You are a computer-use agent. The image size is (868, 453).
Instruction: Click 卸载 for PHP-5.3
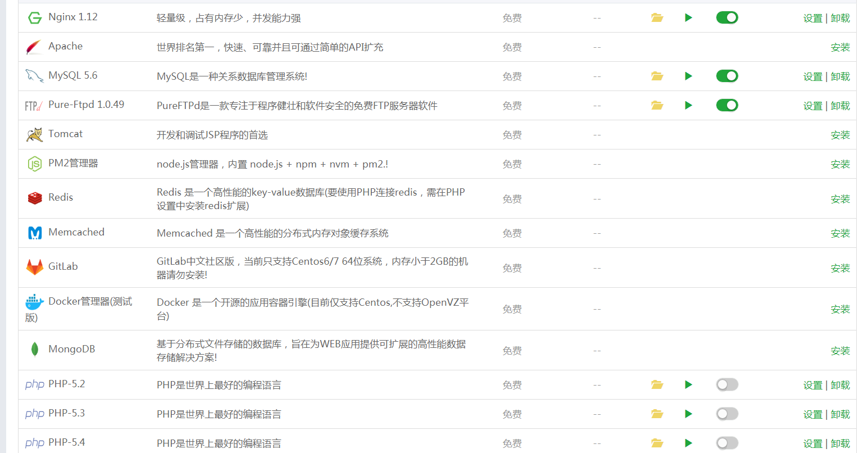(840, 415)
